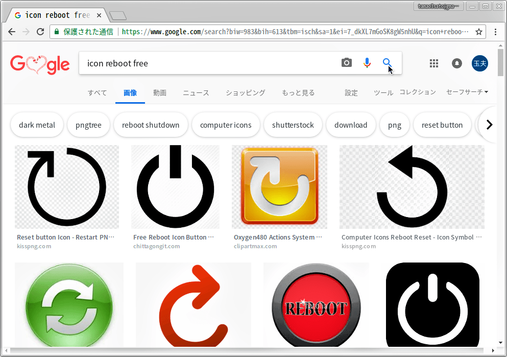Open a new tab button
The image size is (507, 357).
point(118,15)
